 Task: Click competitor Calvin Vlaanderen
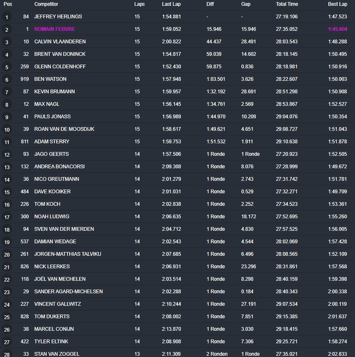point(60,42)
